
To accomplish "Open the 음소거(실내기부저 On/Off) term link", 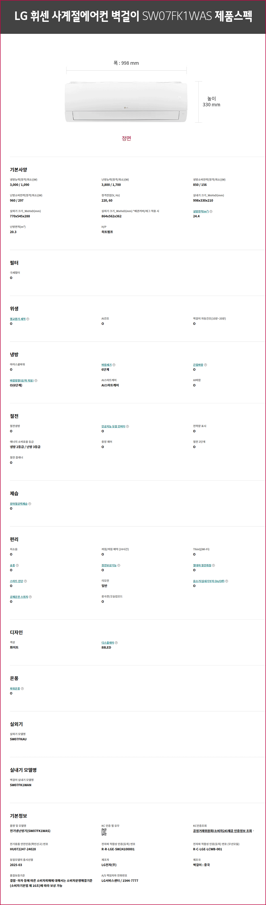I will point(209,581).
